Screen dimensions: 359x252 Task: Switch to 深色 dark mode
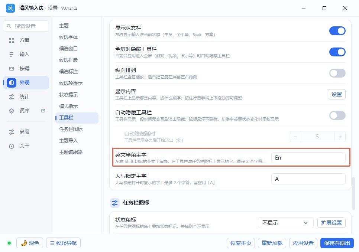coord(30,243)
